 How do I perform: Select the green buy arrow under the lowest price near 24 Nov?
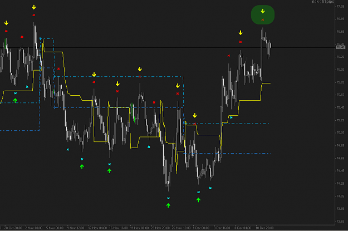(x=168, y=205)
